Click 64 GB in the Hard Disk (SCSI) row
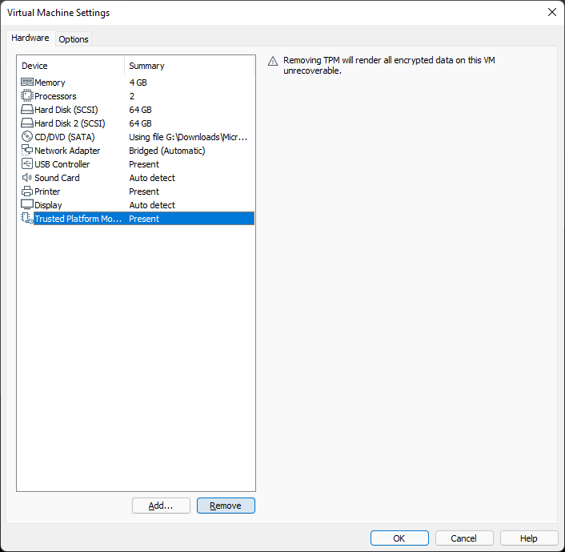The height and width of the screenshot is (552, 565). 141,110
